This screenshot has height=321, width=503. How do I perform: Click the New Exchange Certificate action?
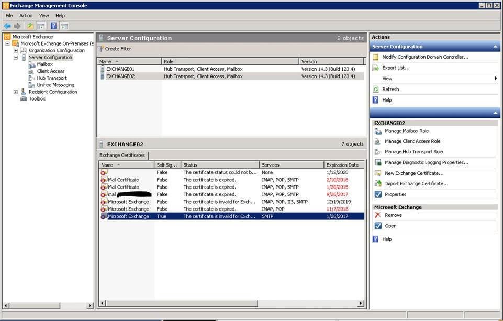click(x=414, y=173)
